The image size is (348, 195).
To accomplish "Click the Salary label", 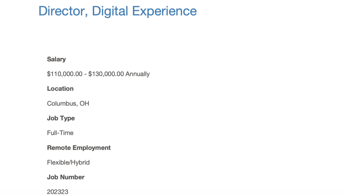I will click(x=56, y=59).
